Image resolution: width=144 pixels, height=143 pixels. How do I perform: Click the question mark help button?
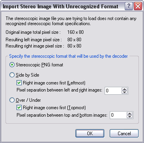129,6
